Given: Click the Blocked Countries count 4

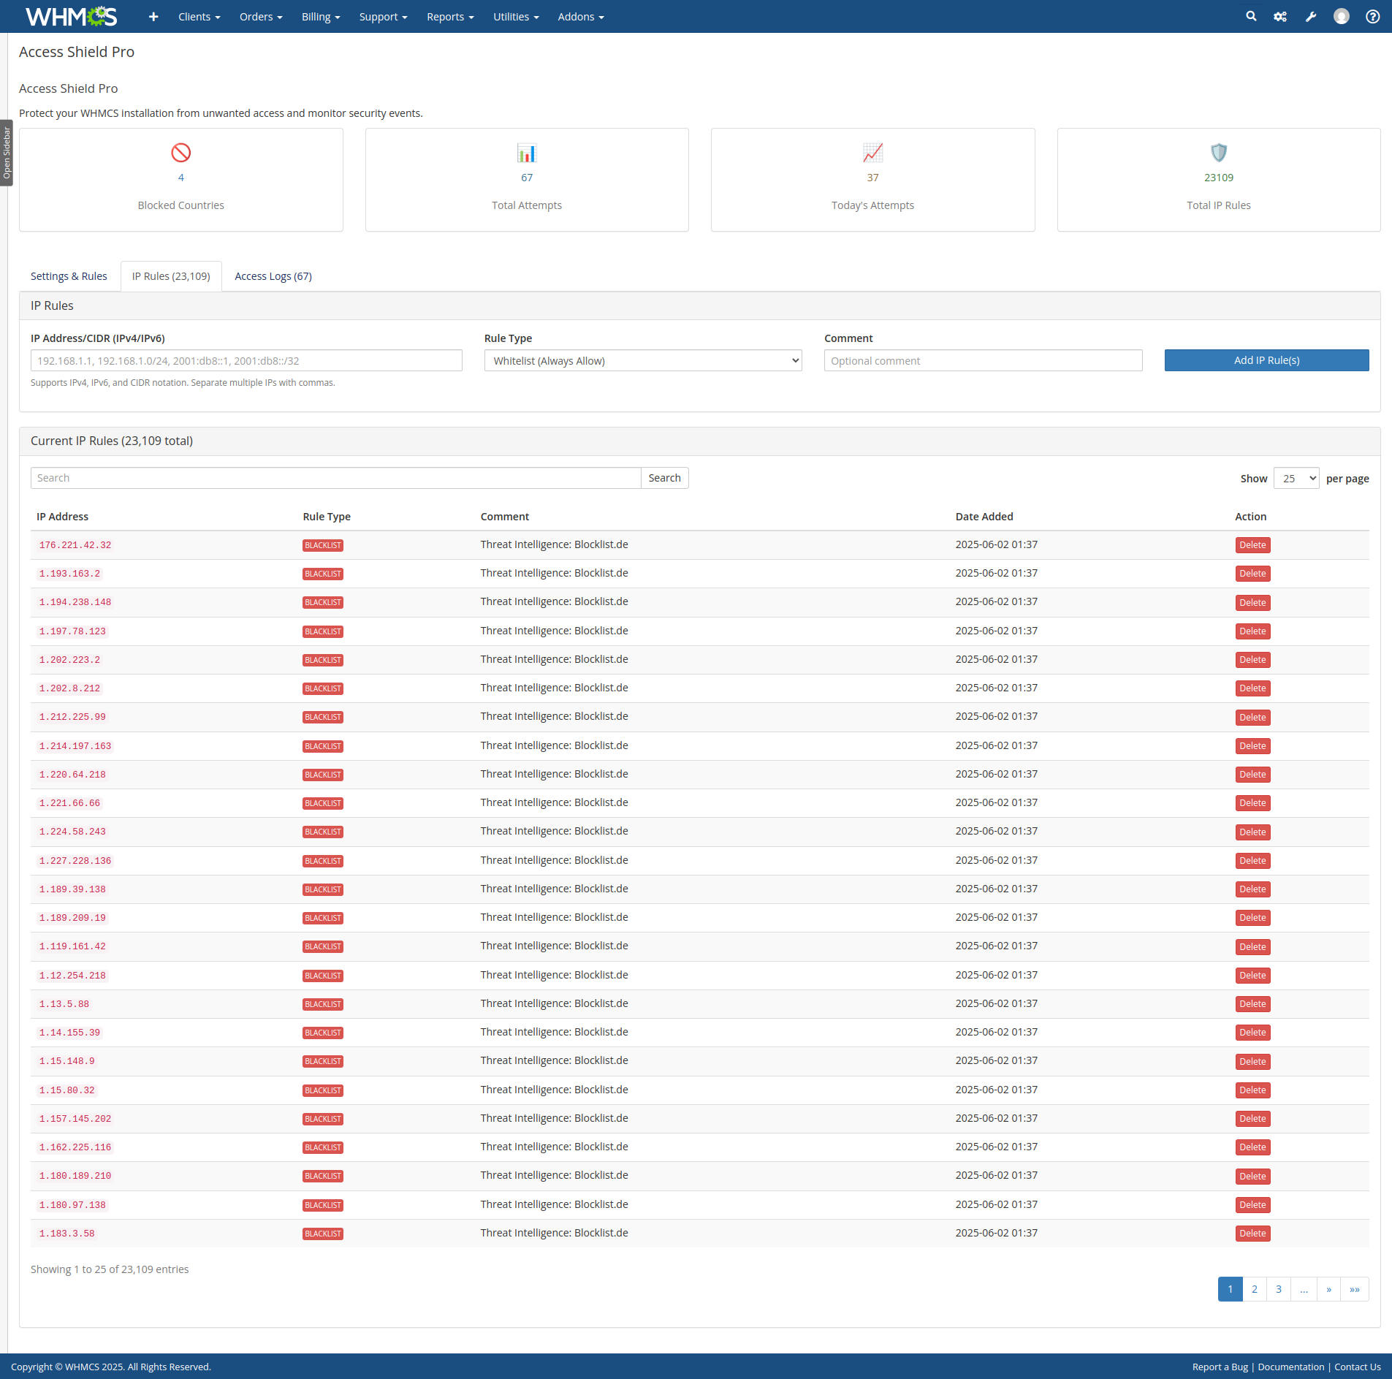Looking at the screenshot, I should (x=181, y=178).
